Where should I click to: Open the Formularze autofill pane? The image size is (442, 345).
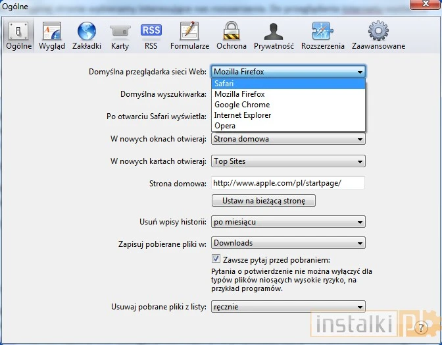(x=189, y=36)
